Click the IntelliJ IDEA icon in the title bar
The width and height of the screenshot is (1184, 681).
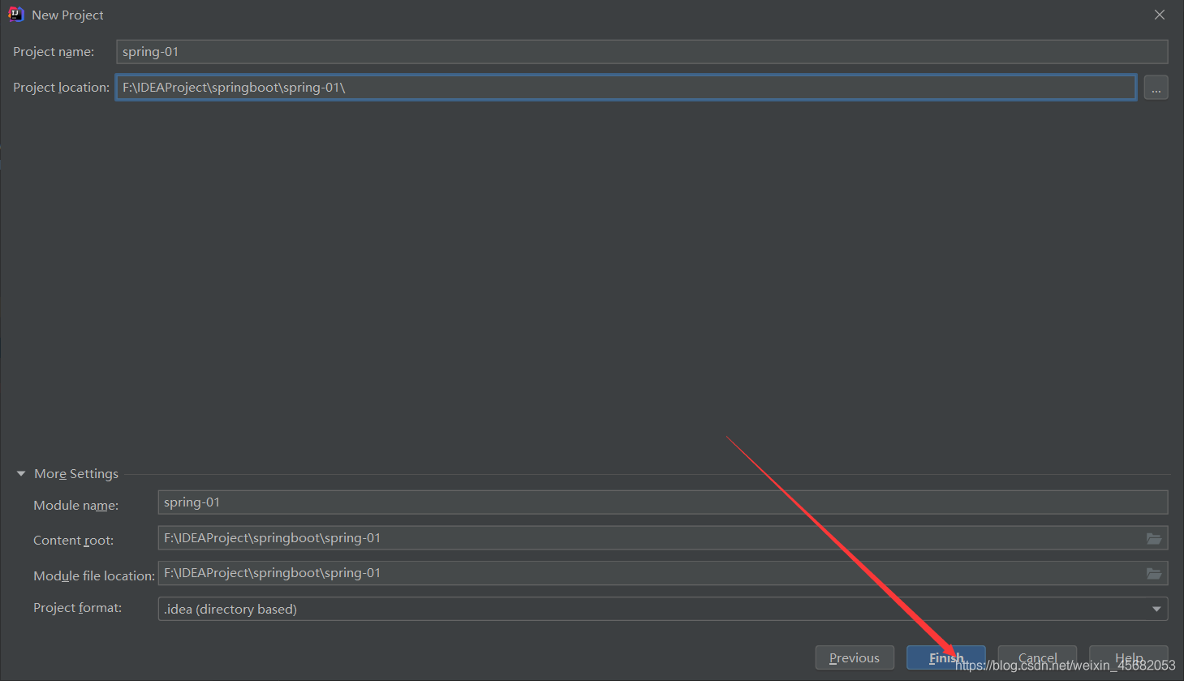[x=15, y=15]
